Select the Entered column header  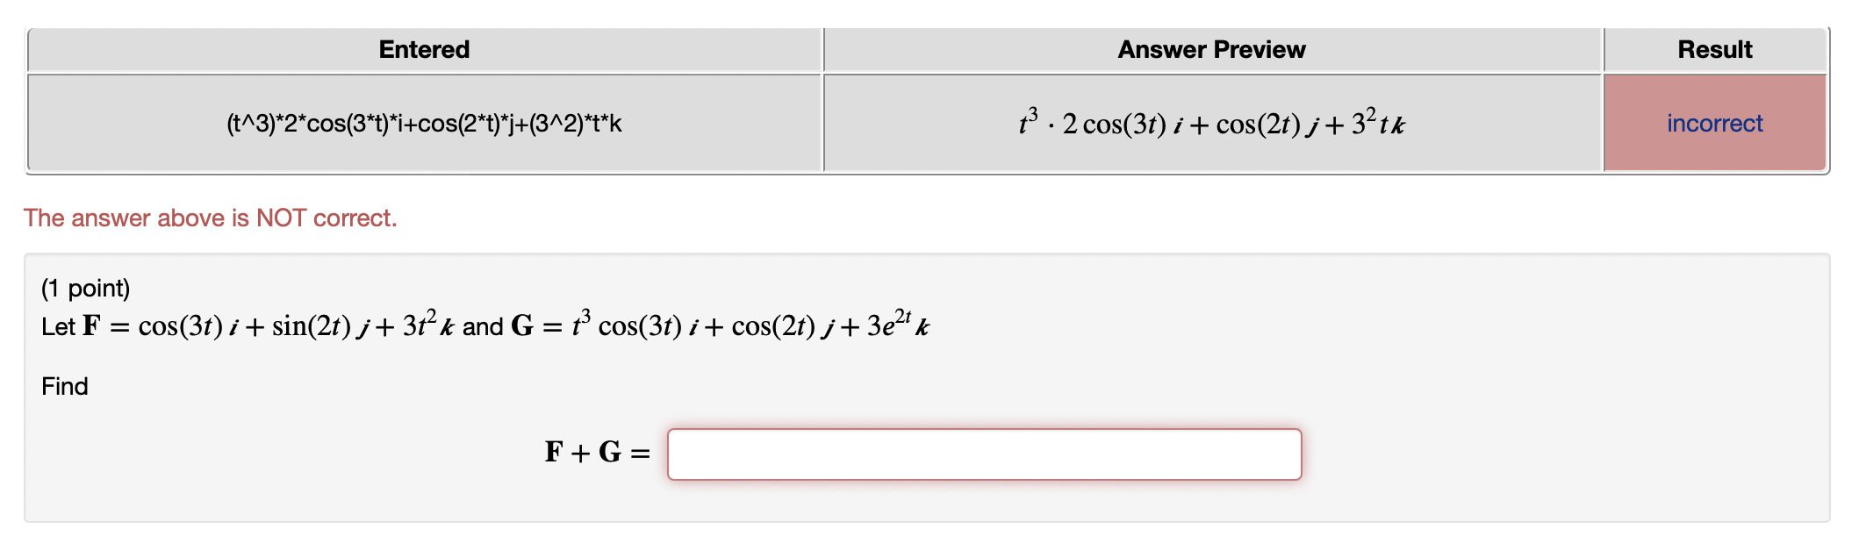[x=424, y=49]
